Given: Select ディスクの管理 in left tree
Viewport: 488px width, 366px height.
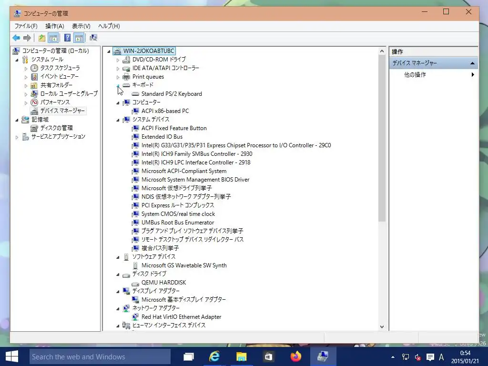Looking at the screenshot, I should click(56, 128).
